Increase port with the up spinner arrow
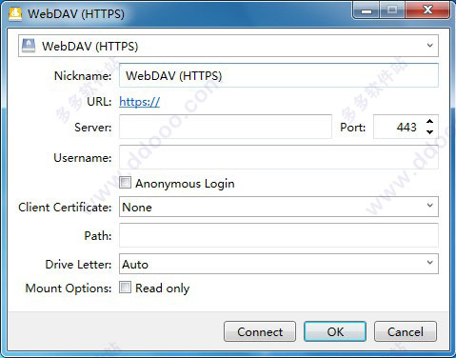The width and height of the screenshot is (456, 358). [429, 122]
